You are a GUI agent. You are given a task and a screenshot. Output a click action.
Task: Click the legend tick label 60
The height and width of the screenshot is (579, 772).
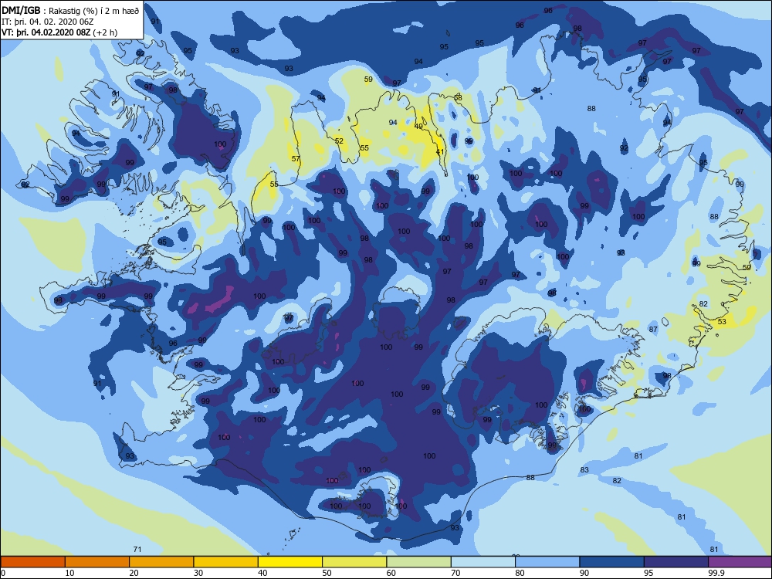pyautogui.click(x=391, y=573)
